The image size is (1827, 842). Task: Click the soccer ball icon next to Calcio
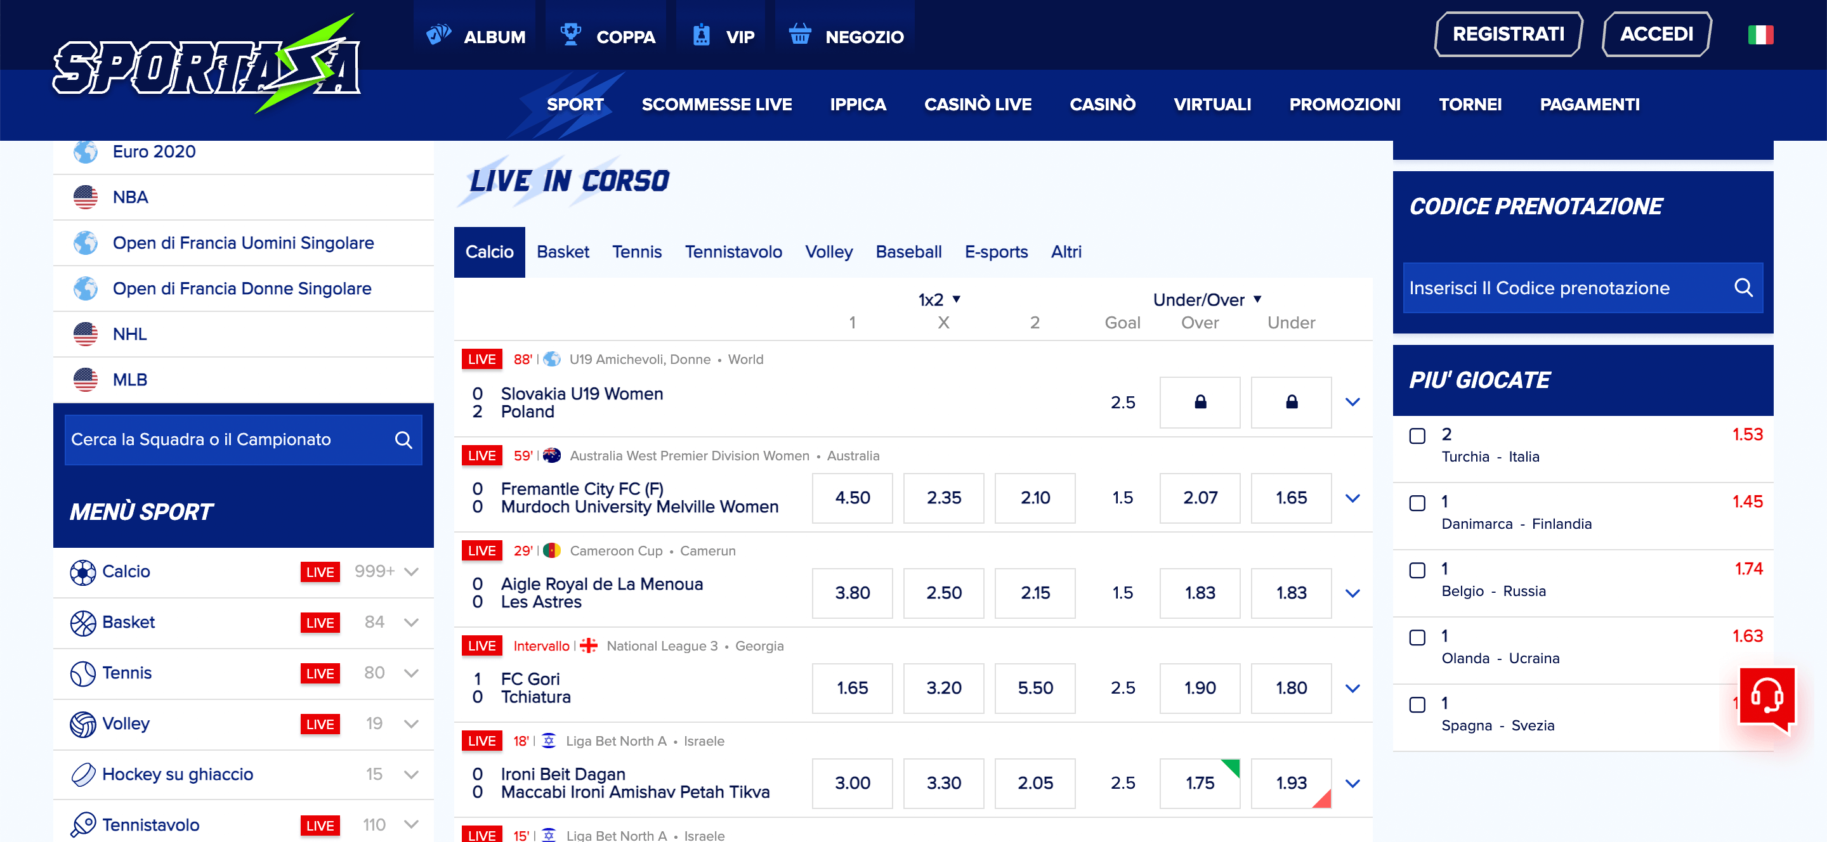click(x=84, y=571)
